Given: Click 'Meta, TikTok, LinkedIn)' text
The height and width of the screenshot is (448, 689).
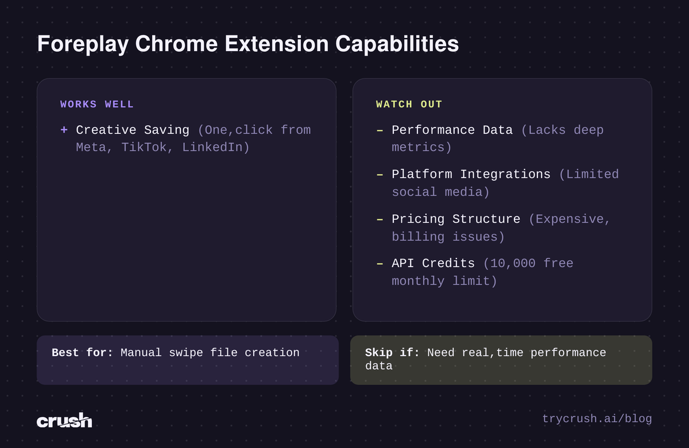Looking at the screenshot, I should pyautogui.click(x=163, y=148).
